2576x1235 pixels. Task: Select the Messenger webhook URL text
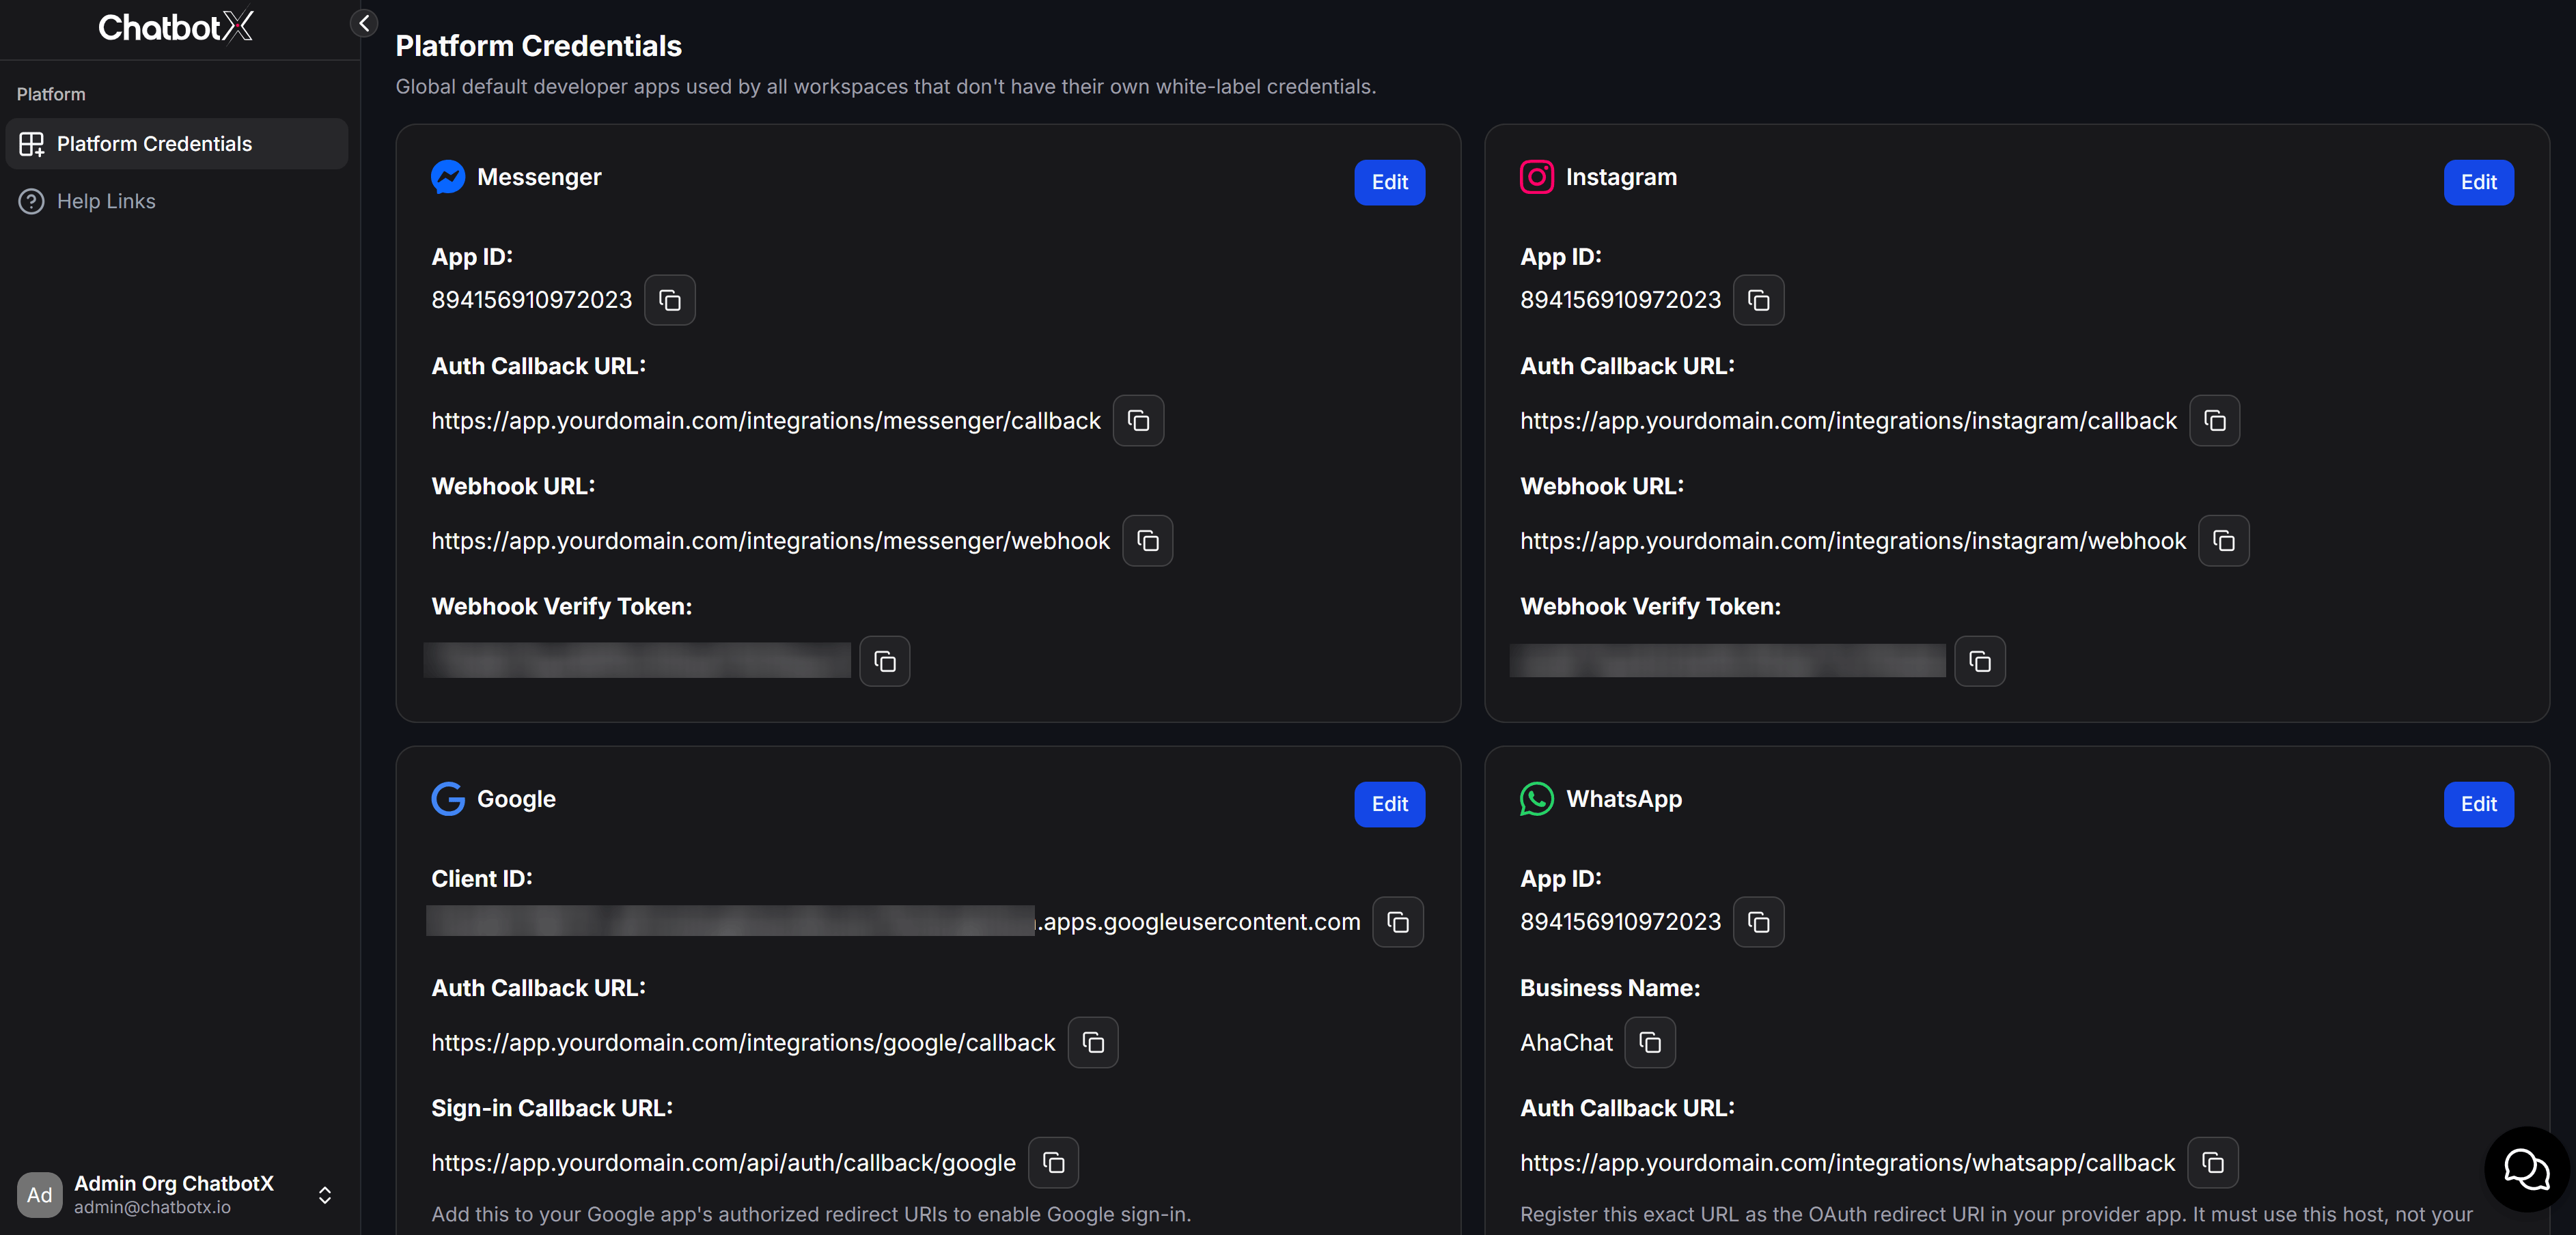770,541
